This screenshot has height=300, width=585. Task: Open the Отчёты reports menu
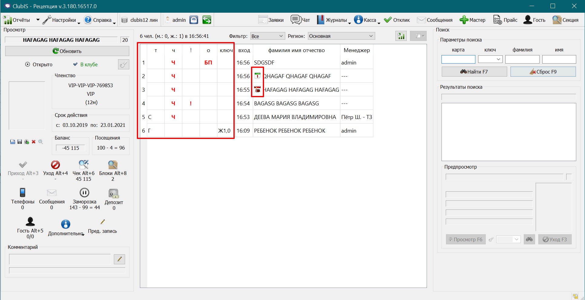(x=17, y=20)
